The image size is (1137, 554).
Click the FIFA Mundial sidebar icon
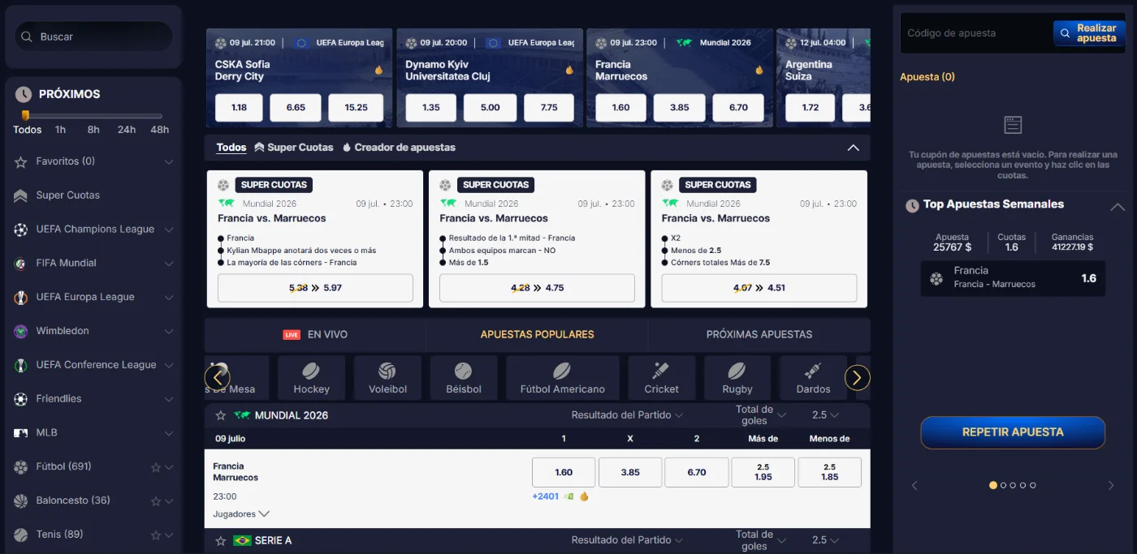(20, 264)
